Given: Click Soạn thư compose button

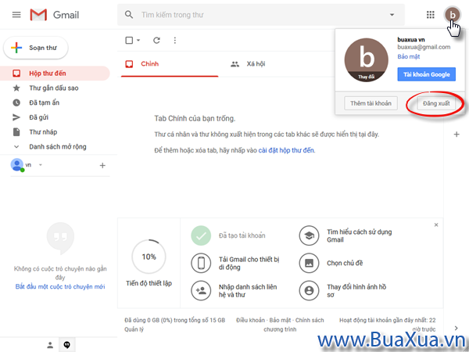Looking at the screenshot, I should point(36,48).
